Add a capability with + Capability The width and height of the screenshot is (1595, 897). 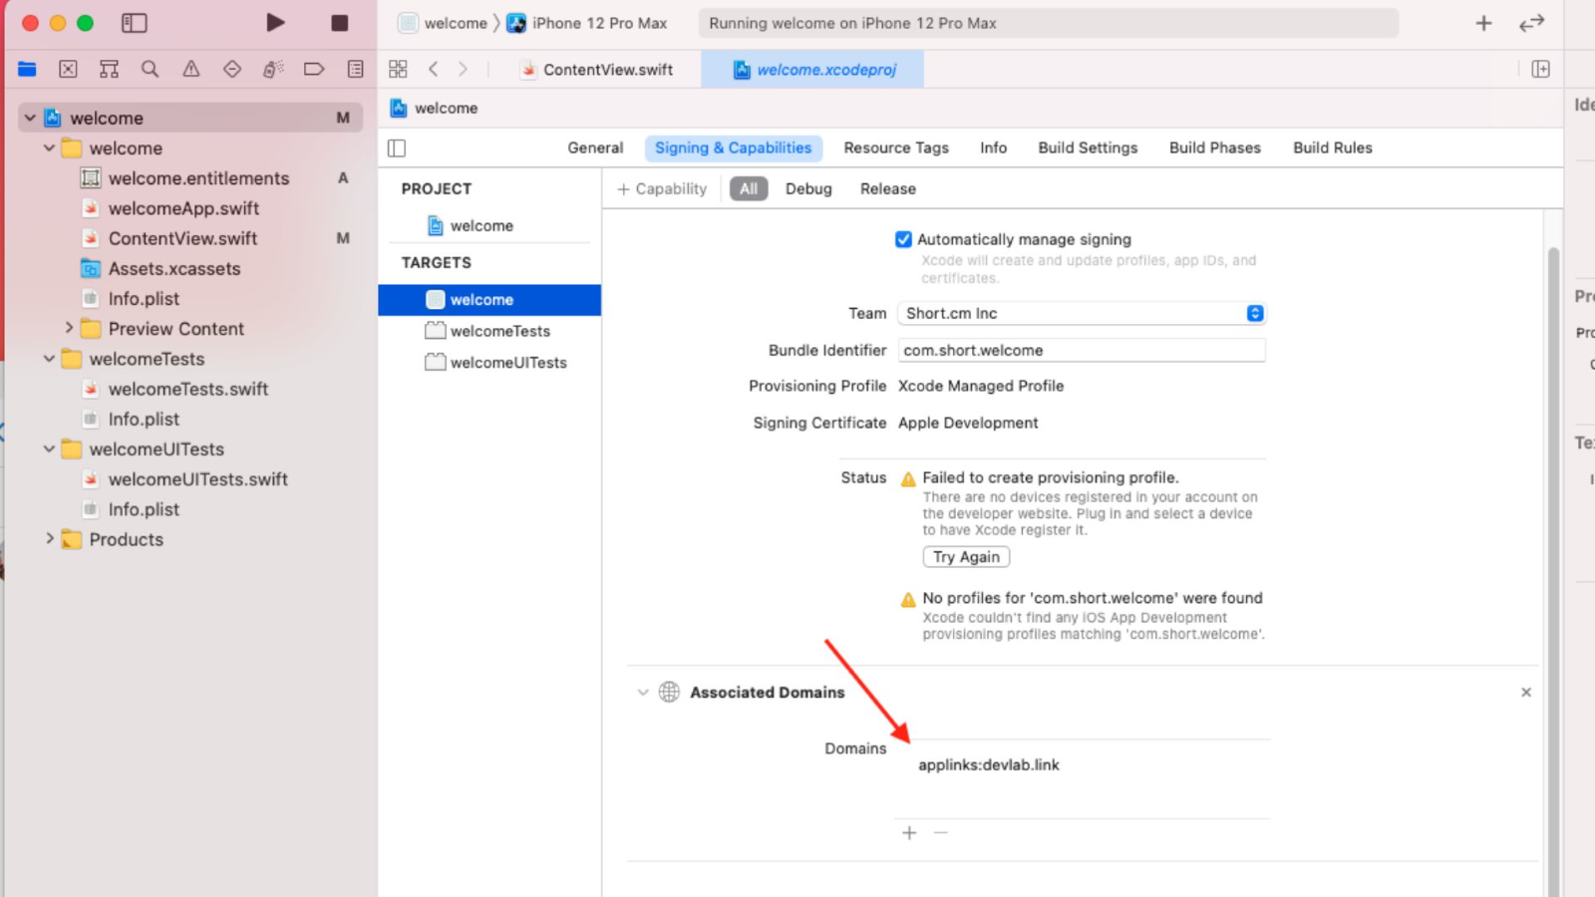[662, 188]
